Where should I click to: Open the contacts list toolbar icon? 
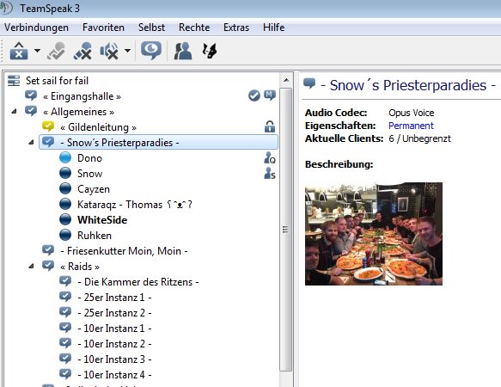(183, 51)
